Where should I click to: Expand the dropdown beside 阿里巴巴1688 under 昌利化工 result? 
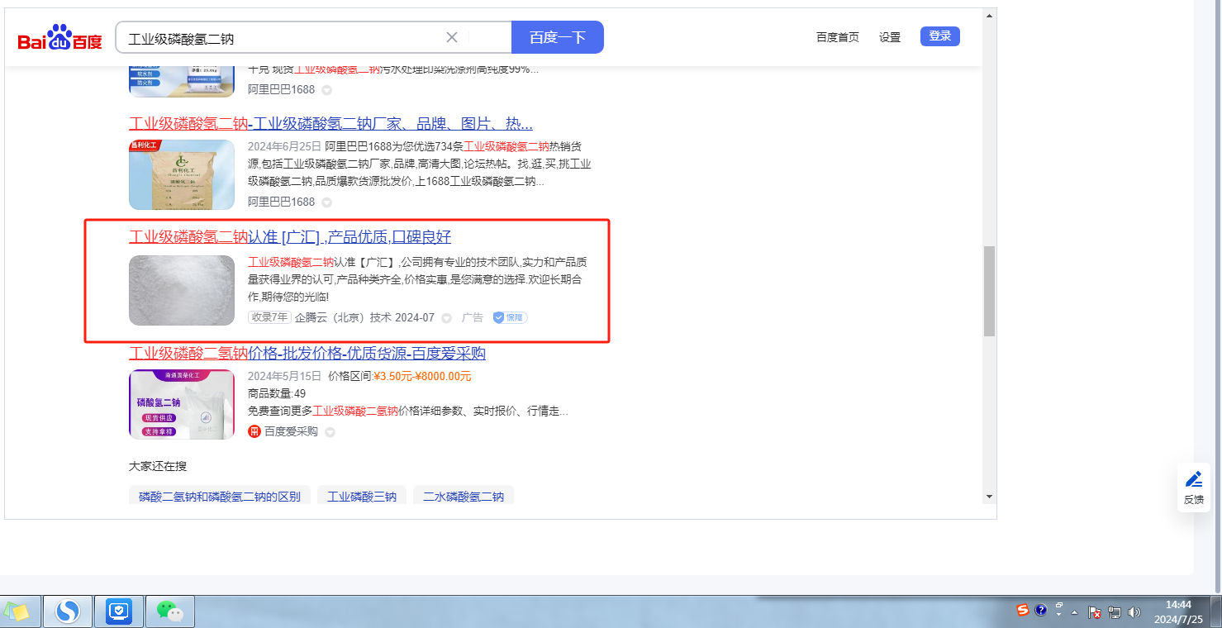coord(326,202)
